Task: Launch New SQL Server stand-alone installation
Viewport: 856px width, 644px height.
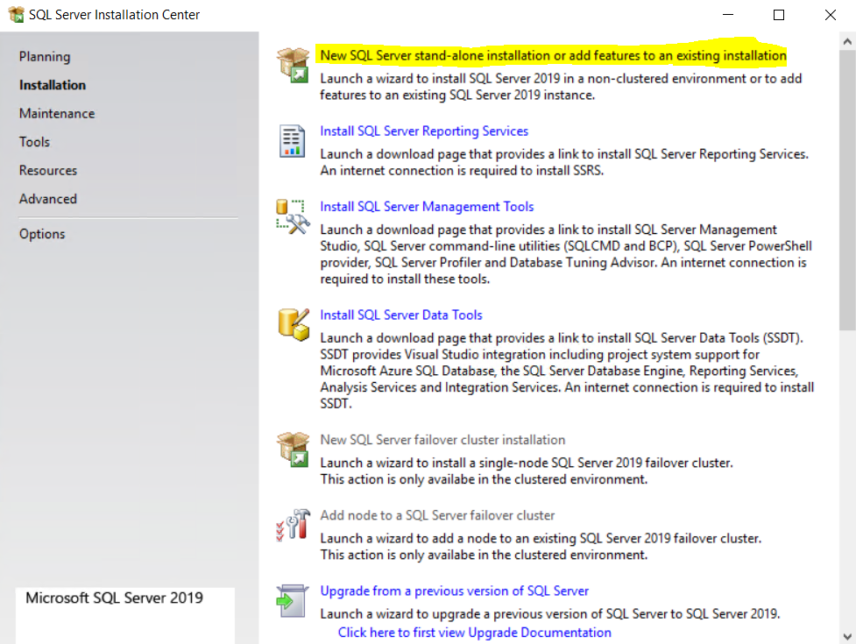Action: click(x=553, y=56)
